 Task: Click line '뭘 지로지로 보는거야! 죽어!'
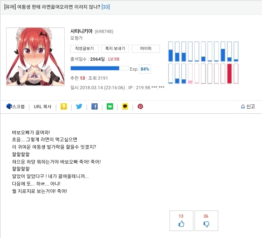point(40,191)
